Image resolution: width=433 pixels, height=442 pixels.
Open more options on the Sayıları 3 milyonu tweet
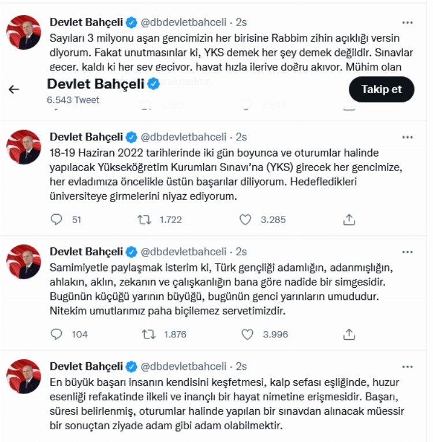pyautogui.click(x=408, y=23)
